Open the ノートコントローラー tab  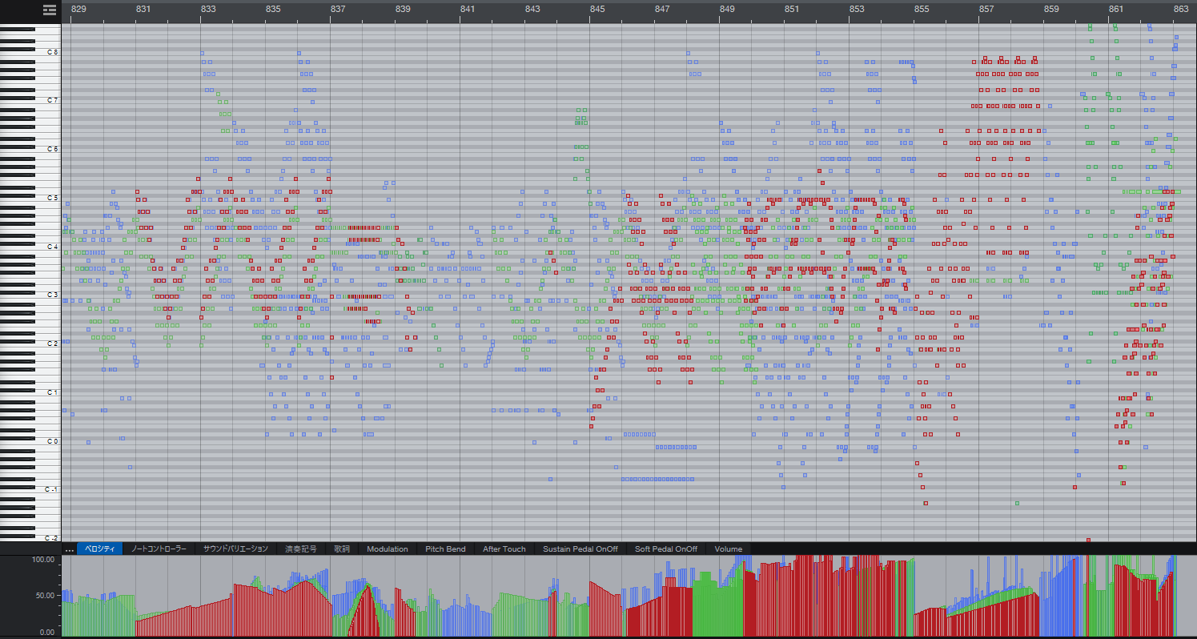point(161,549)
